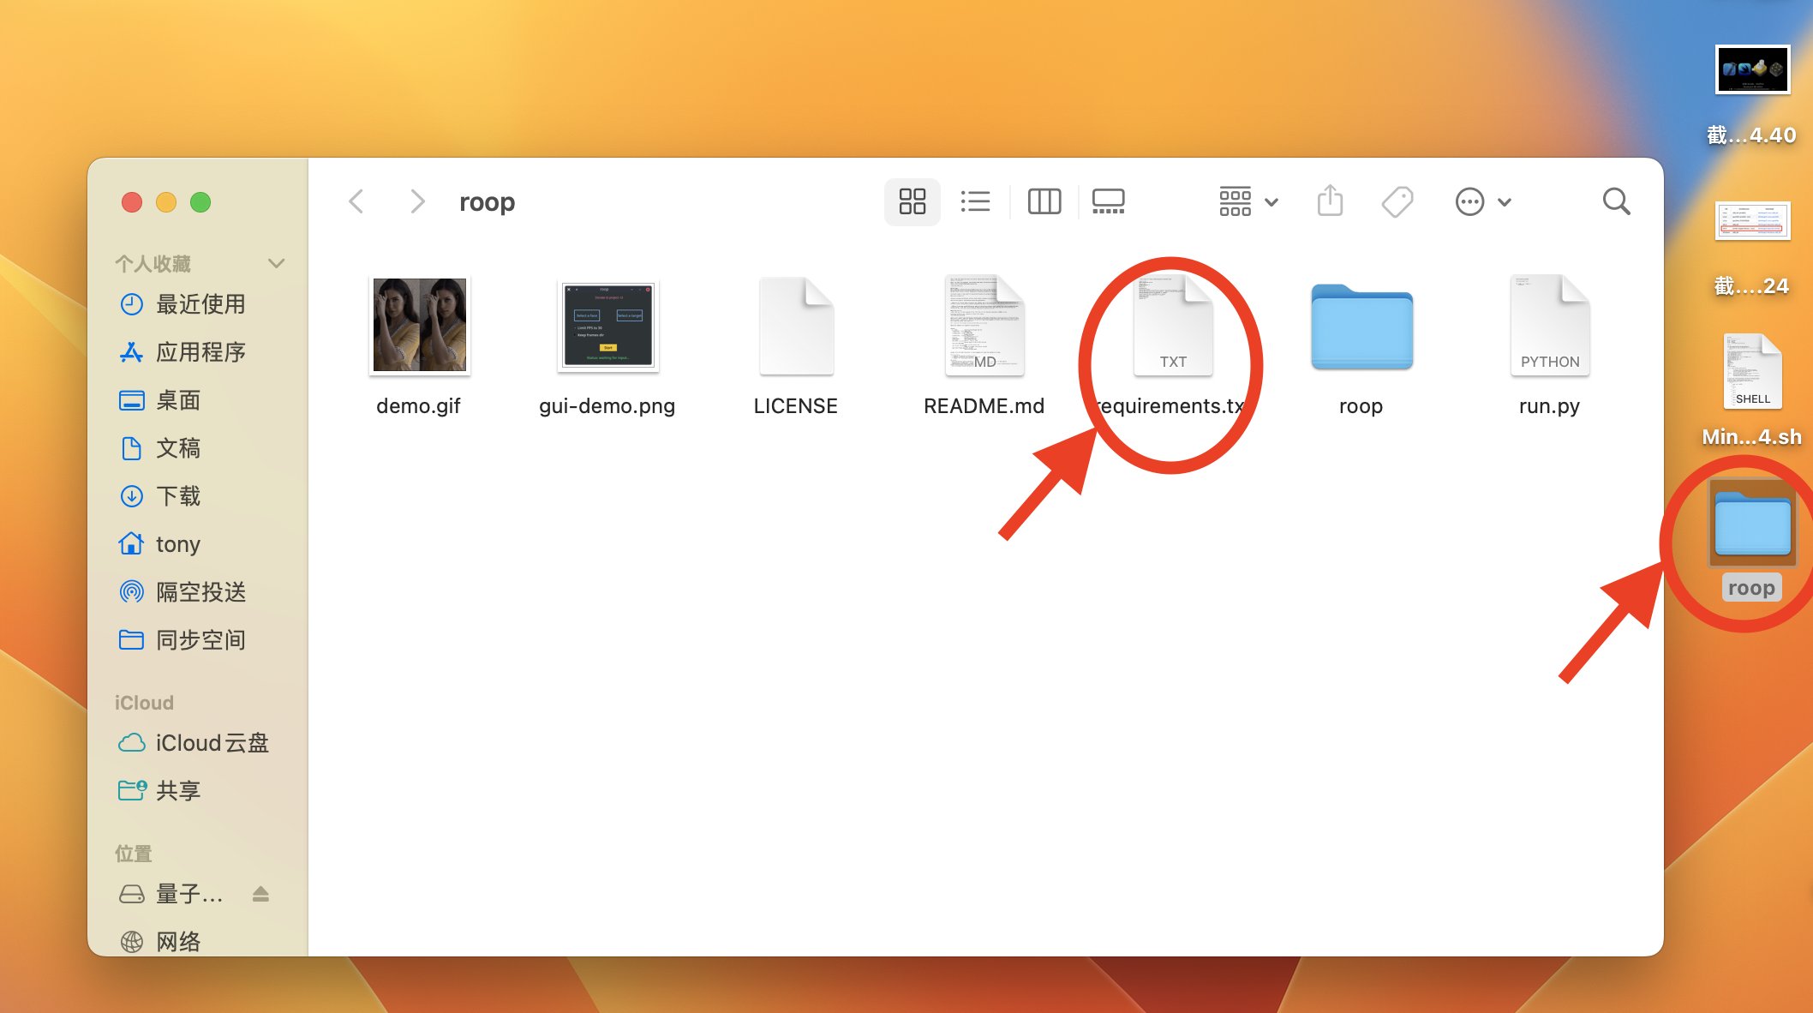This screenshot has height=1013, width=1813.
Task: Switch to list view in toolbar
Action: (975, 202)
